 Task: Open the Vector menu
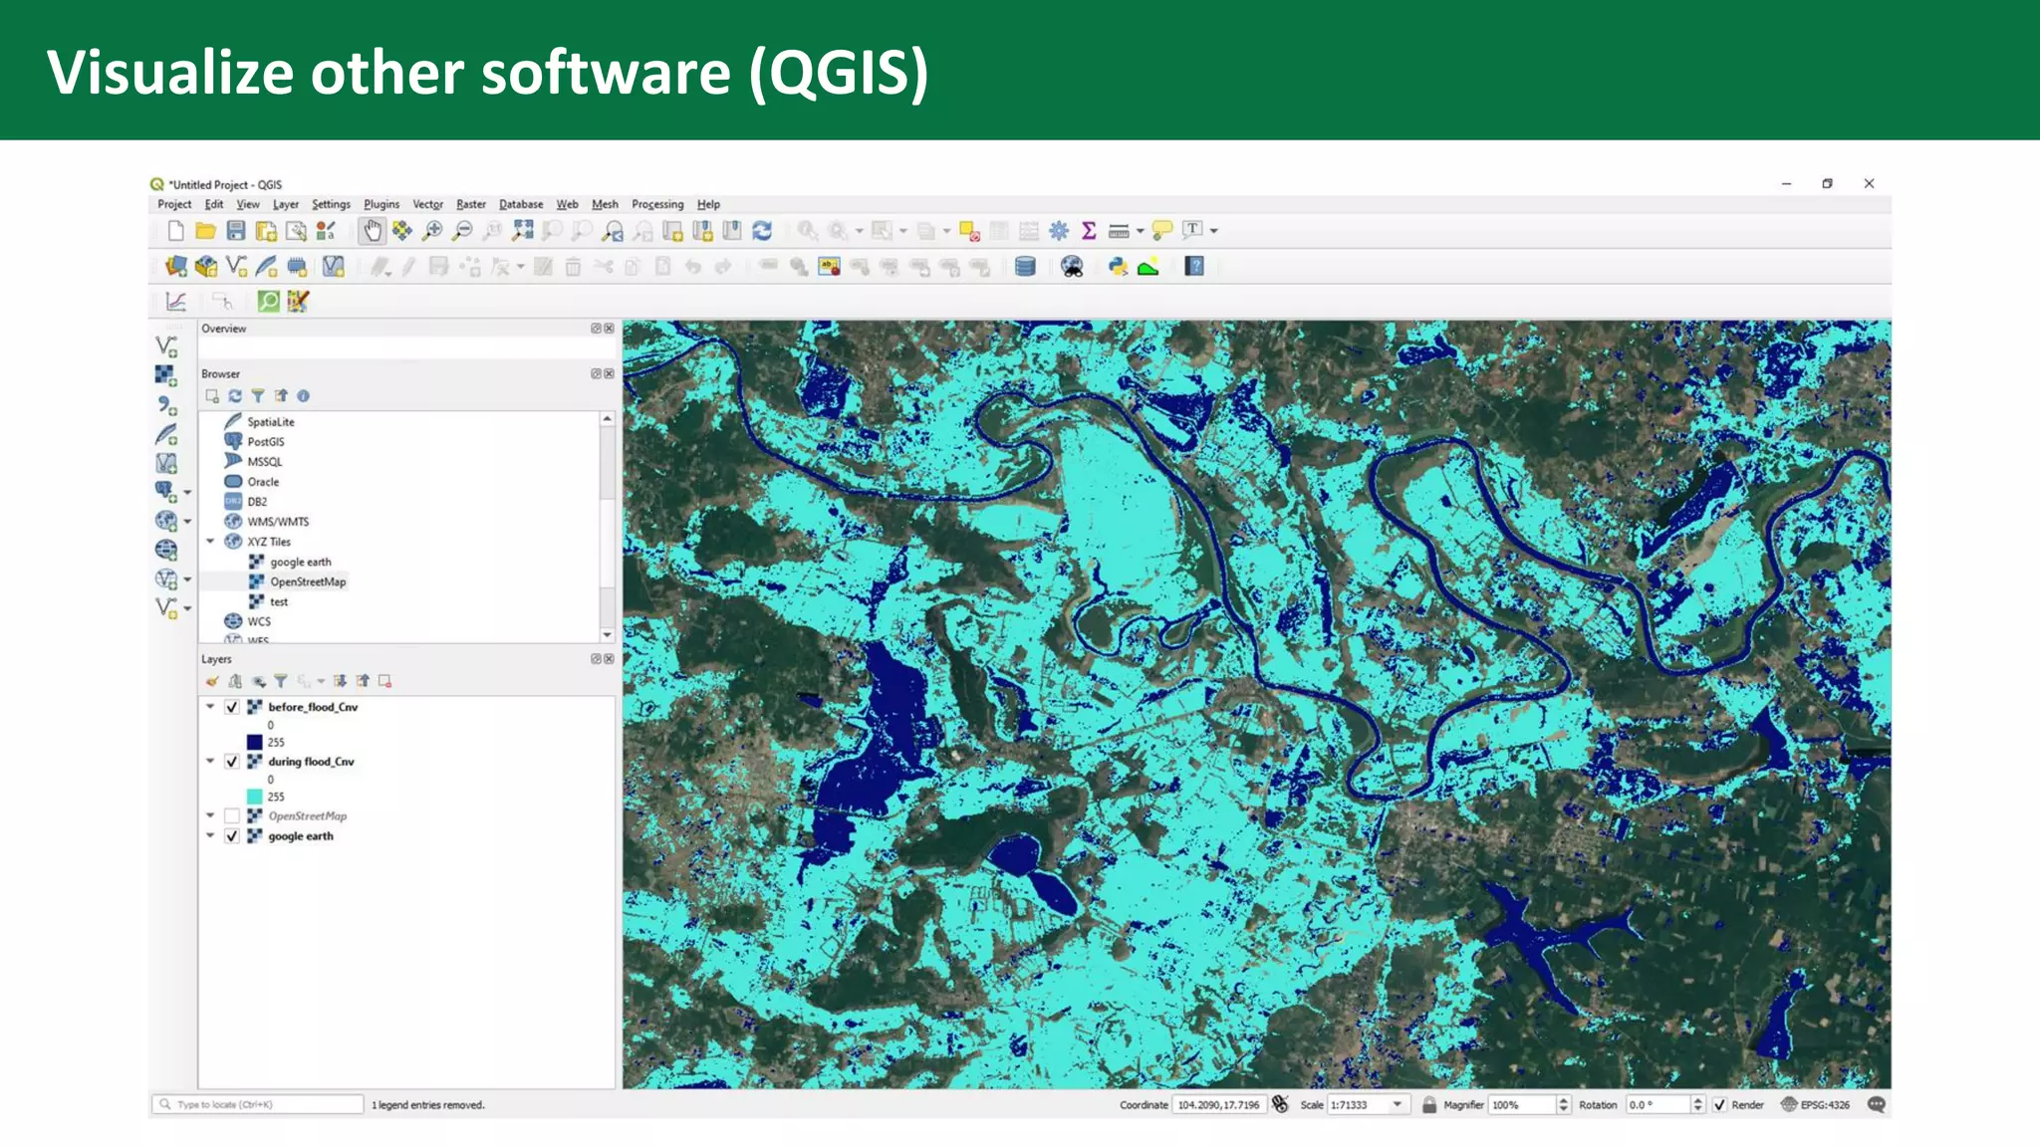click(x=427, y=204)
